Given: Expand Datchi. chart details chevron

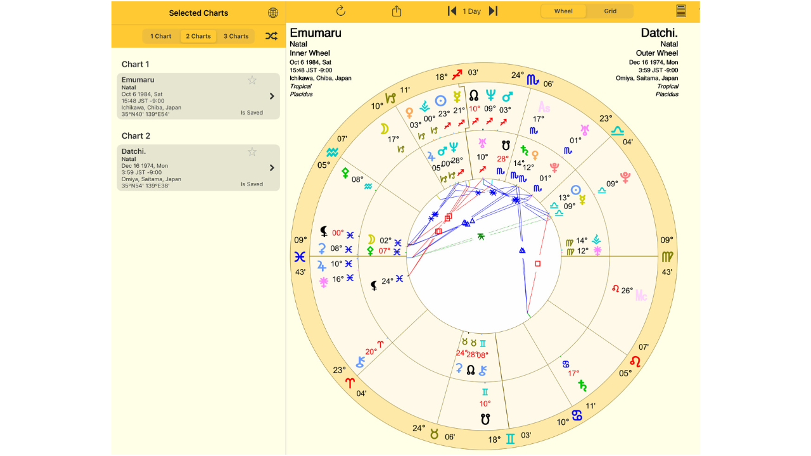Looking at the screenshot, I should [x=272, y=168].
